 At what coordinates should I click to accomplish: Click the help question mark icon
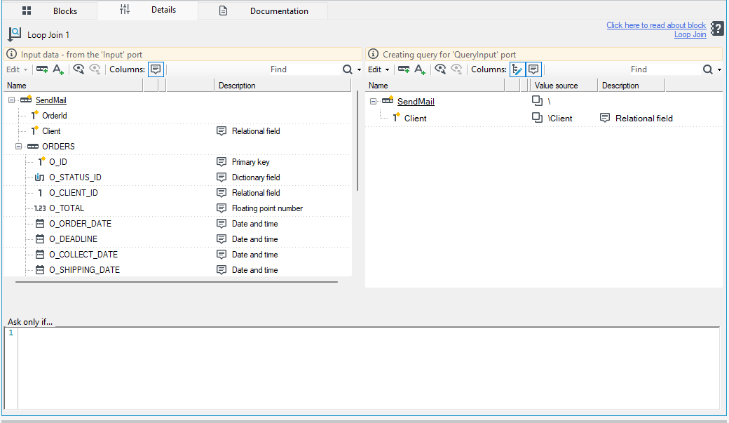point(717,28)
